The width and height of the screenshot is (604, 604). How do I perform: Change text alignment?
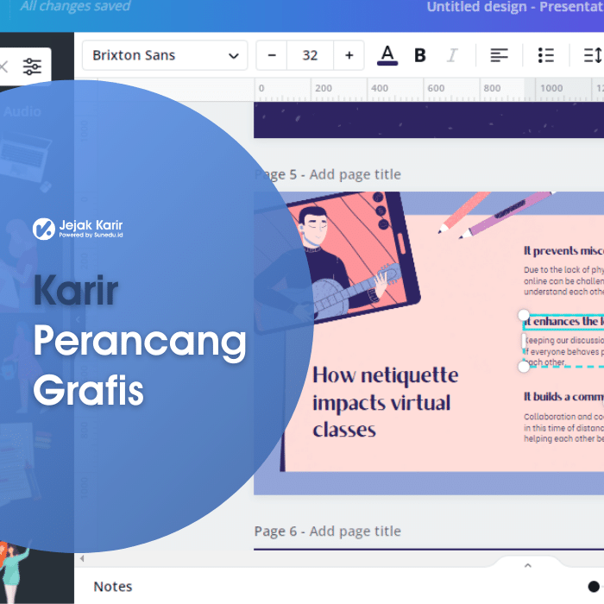point(499,55)
